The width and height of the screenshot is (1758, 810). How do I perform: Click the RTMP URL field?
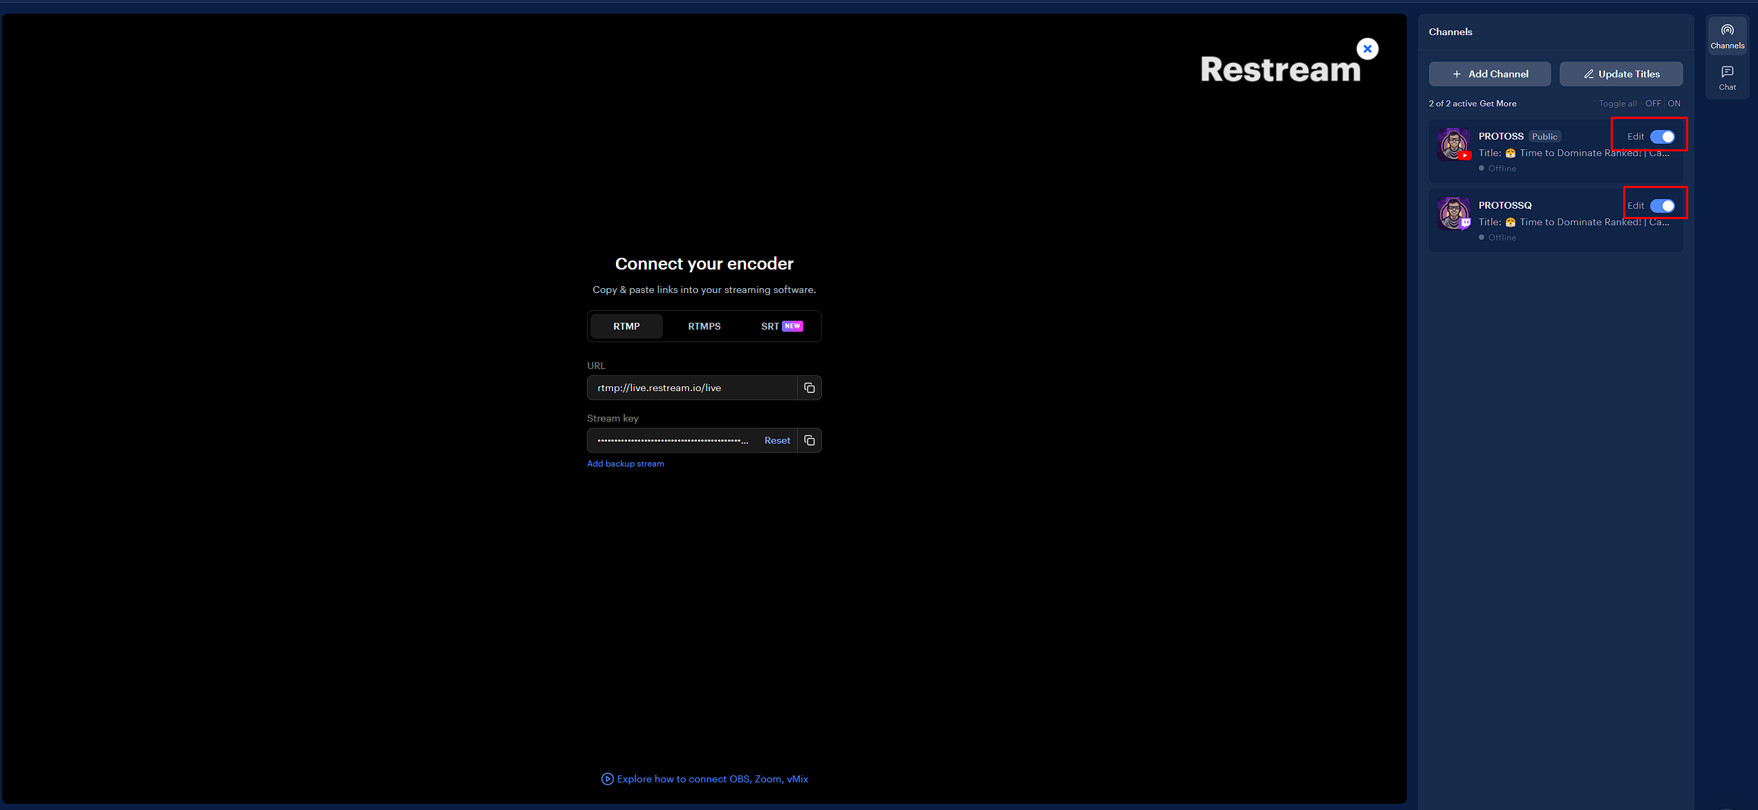[692, 388]
